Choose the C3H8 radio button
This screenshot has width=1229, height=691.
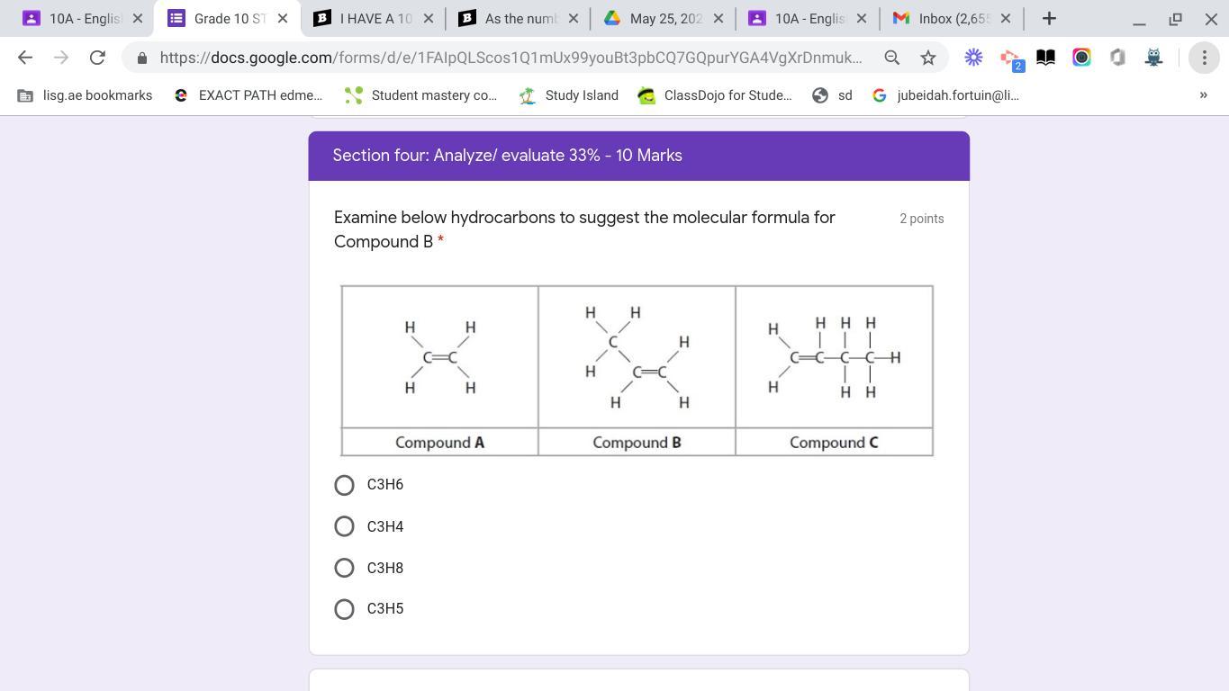[x=344, y=568]
